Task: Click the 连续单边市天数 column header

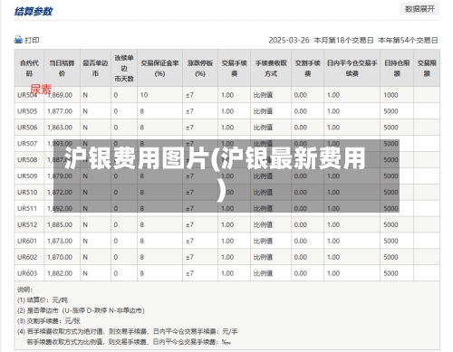Action: pos(124,68)
